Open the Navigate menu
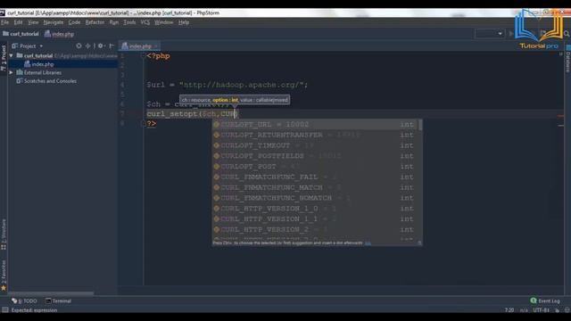Image resolution: width=571 pixels, height=321 pixels. [54, 22]
